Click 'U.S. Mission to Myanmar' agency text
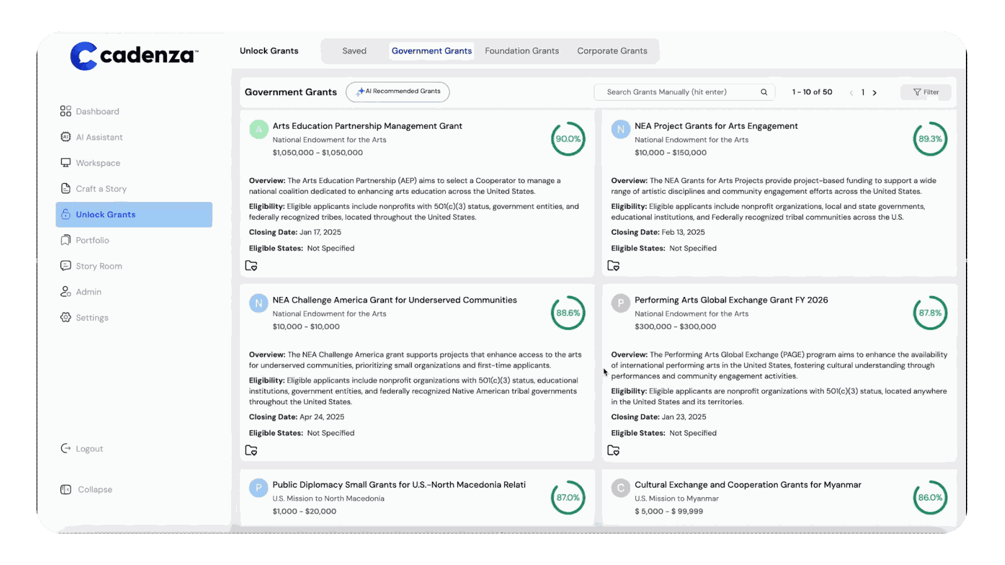1005x565 pixels. coord(676,498)
